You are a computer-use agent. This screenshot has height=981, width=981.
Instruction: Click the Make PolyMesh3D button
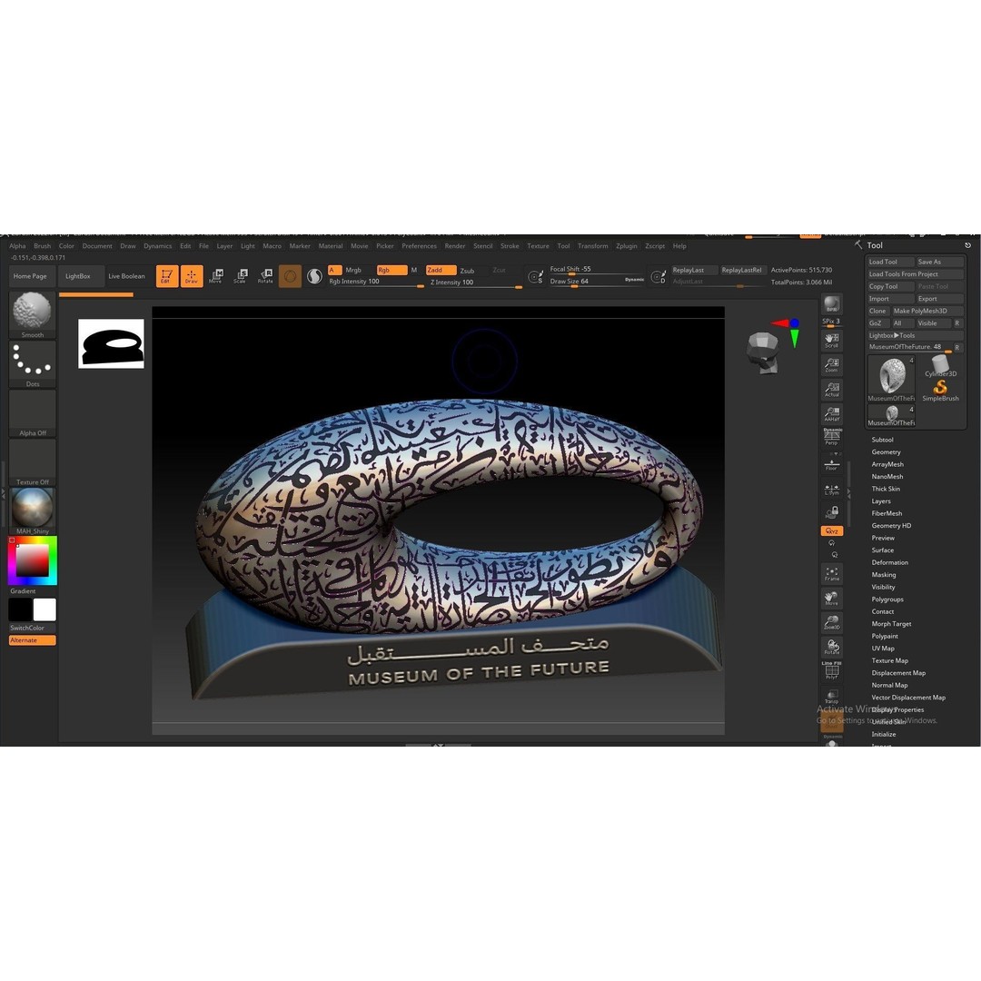click(926, 311)
